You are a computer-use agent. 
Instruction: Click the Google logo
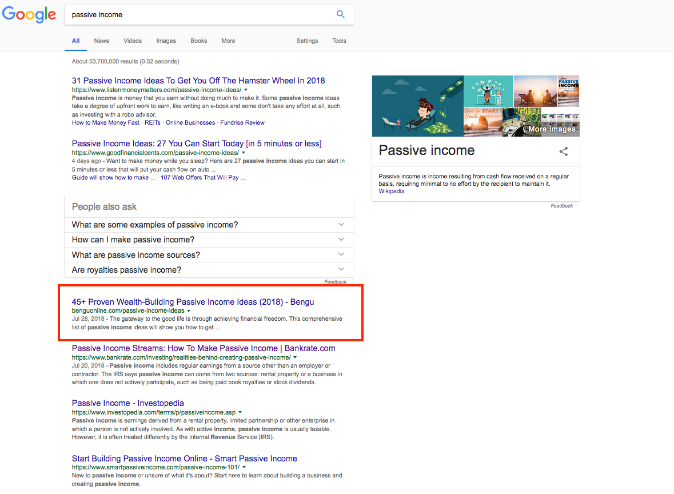pyautogui.click(x=29, y=14)
